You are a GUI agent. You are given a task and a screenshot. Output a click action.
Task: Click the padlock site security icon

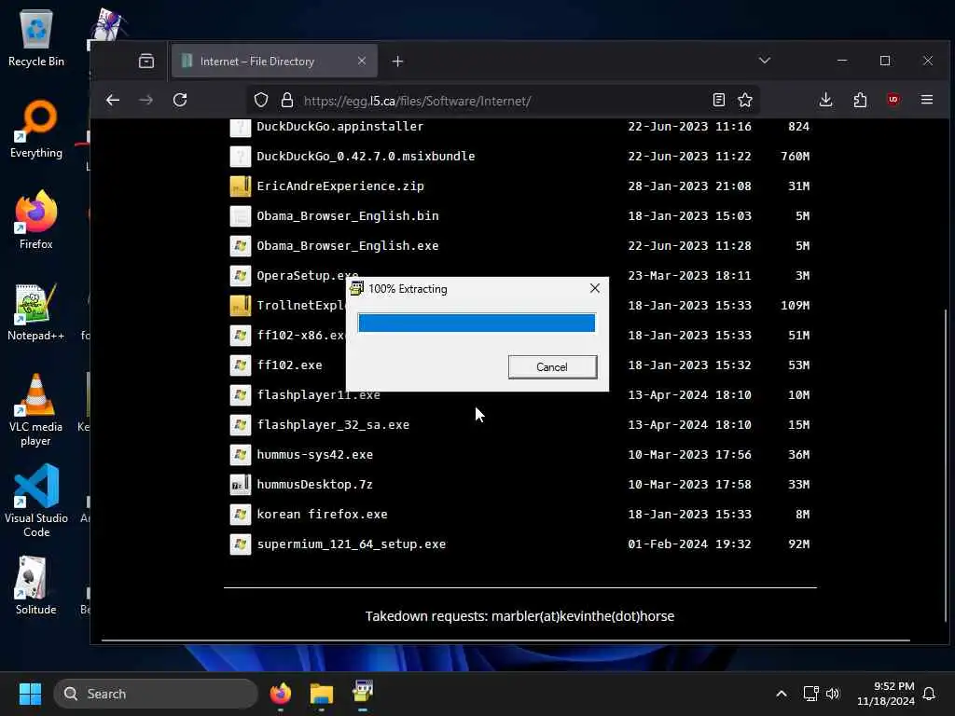coord(287,101)
